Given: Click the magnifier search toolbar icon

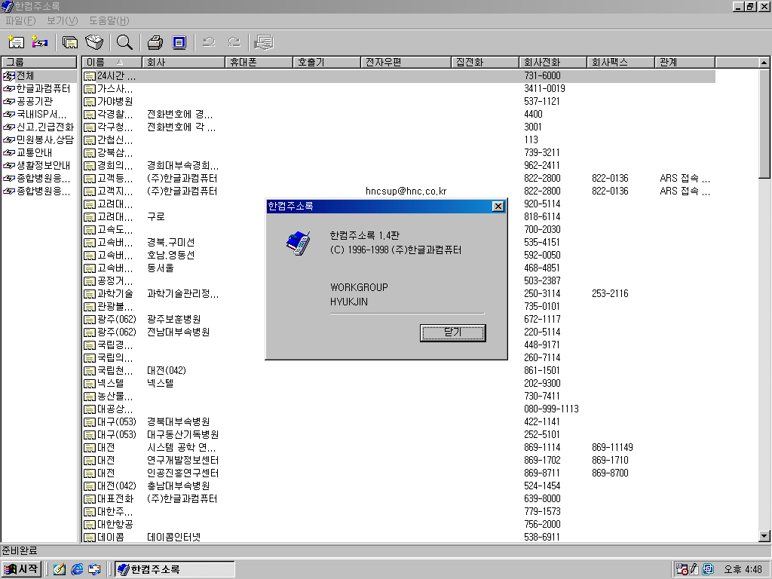Looking at the screenshot, I should click(x=124, y=43).
